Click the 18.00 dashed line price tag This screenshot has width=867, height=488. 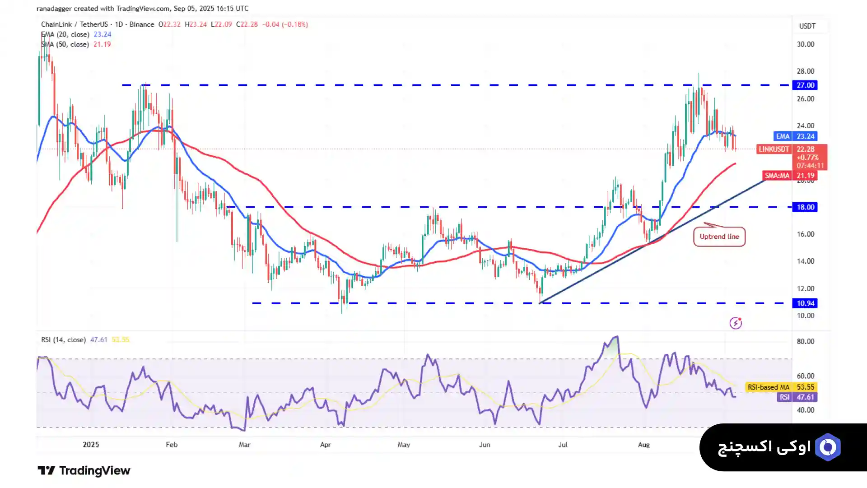point(805,207)
